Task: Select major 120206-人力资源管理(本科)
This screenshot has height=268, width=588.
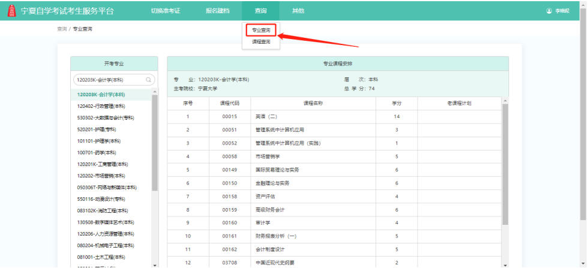Action: (106, 234)
